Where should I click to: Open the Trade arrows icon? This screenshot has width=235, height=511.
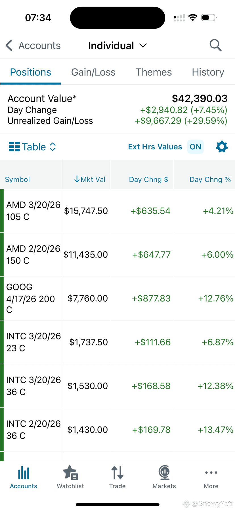click(x=117, y=473)
